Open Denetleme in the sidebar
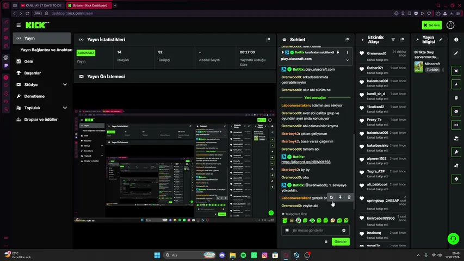464x261 pixels. [x=34, y=96]
